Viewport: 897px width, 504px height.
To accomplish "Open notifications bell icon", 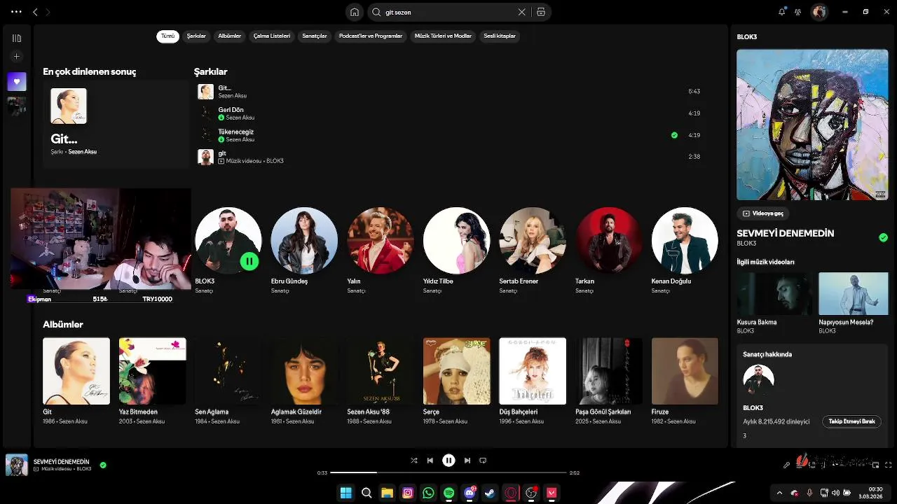I will (x=782, y=12).
